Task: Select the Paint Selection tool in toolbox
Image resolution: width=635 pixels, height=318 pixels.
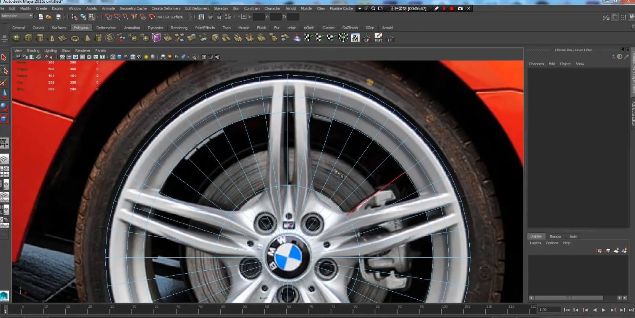Action: point(4,82)
